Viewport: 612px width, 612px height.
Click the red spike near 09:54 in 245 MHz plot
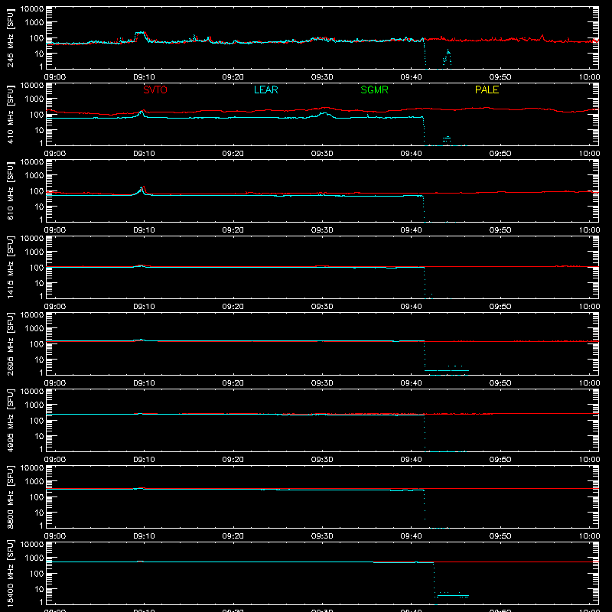click(x=542, y=37)
